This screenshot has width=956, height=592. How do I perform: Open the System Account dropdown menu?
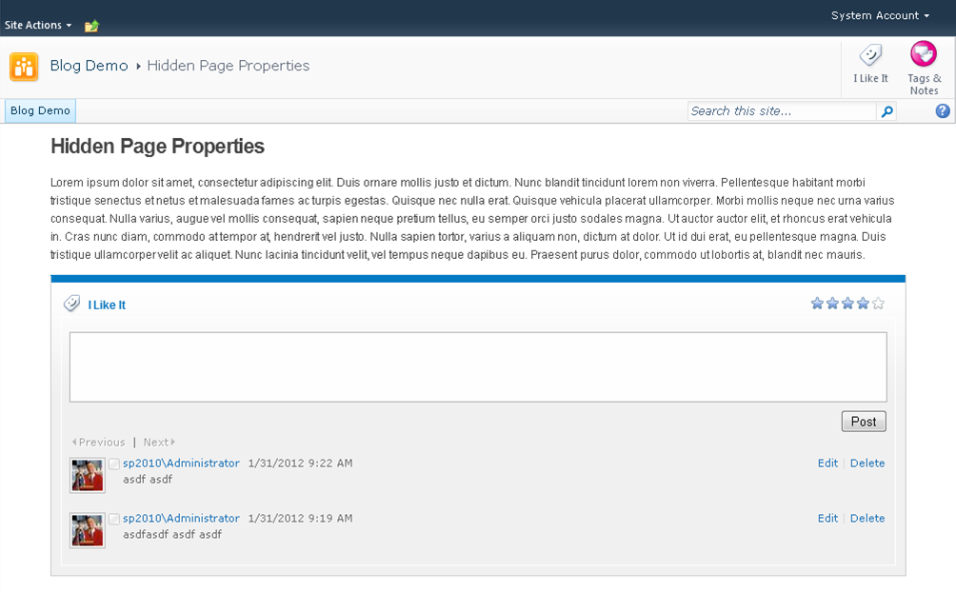coord(880,16)
